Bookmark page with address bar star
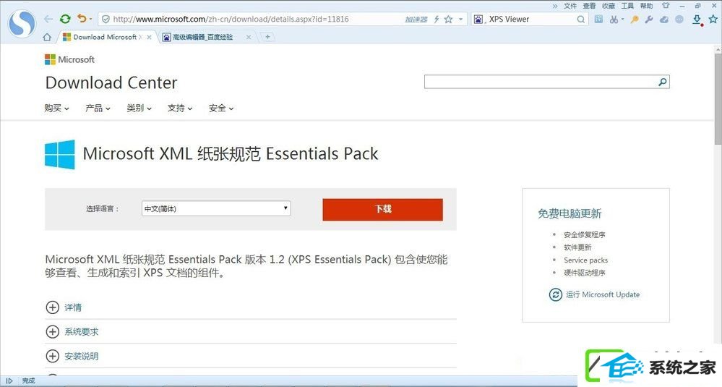722x387 pixels. [449, 19]
